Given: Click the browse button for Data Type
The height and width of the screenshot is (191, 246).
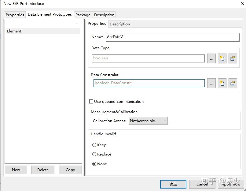Looking at the screenshot, I should pyautogui.click(x=211, y=58).
